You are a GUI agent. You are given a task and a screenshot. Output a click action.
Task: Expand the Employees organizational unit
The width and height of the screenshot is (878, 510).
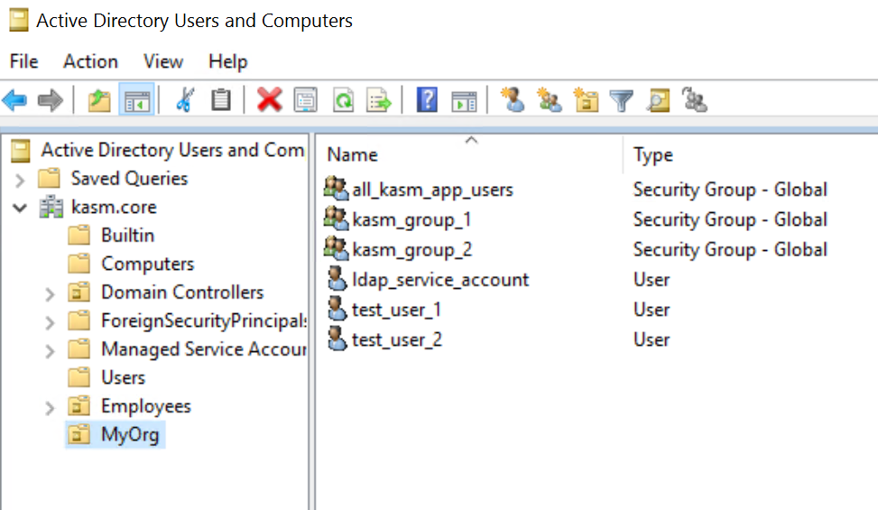pos(51,407)
